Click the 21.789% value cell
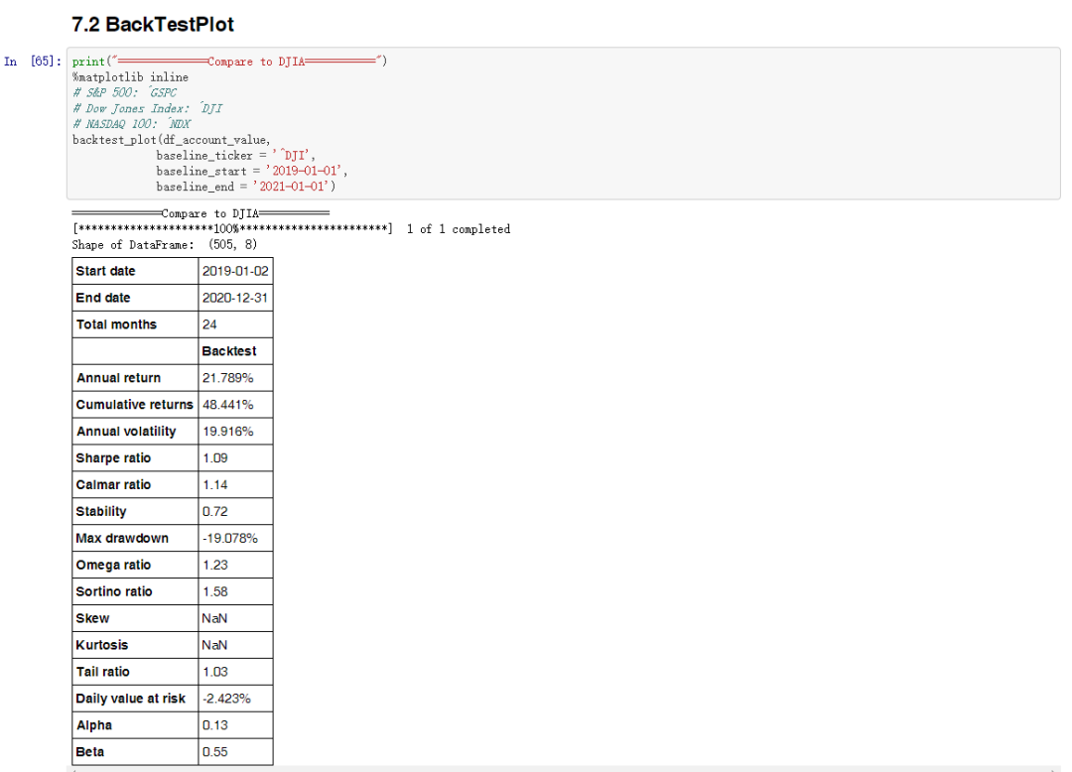Viewport: 1072px width, 772px height. point(235,378)
